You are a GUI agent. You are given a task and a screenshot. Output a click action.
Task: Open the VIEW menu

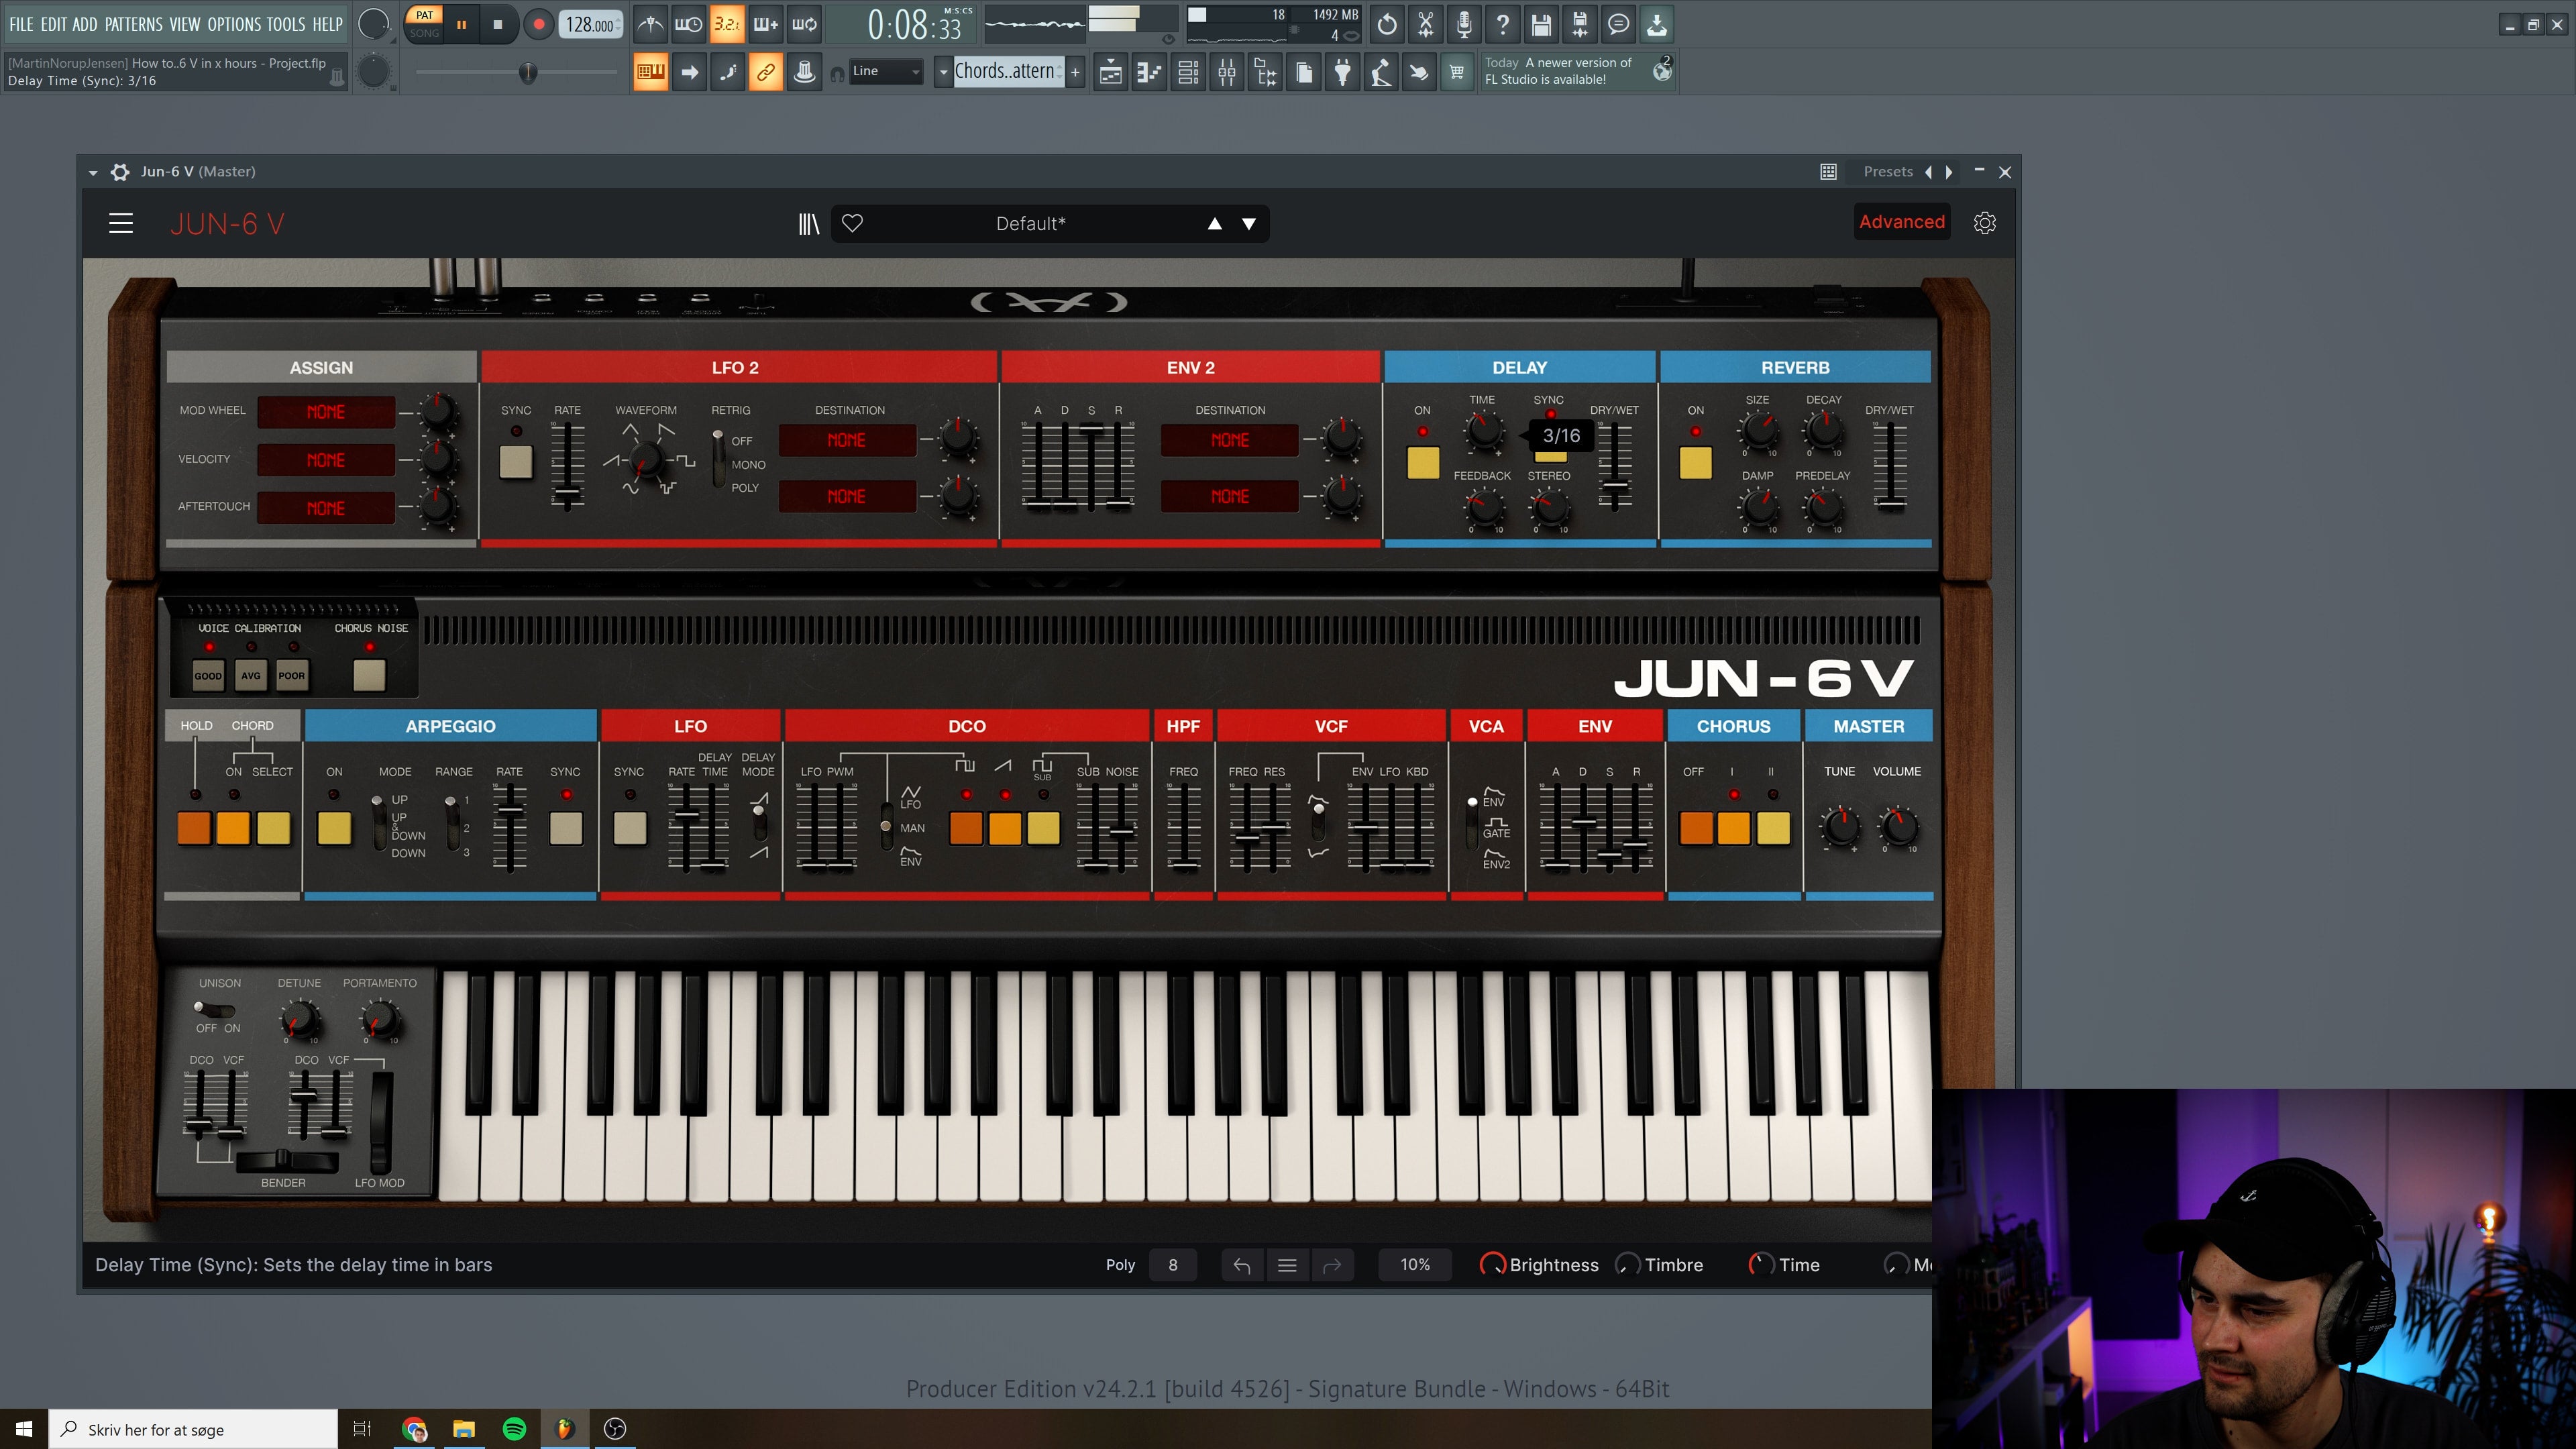point(184,24)
